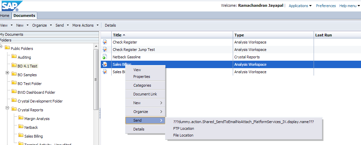Screen dimensions: 361x145
Task: Select the Documents tab
Action: [24, 16]
